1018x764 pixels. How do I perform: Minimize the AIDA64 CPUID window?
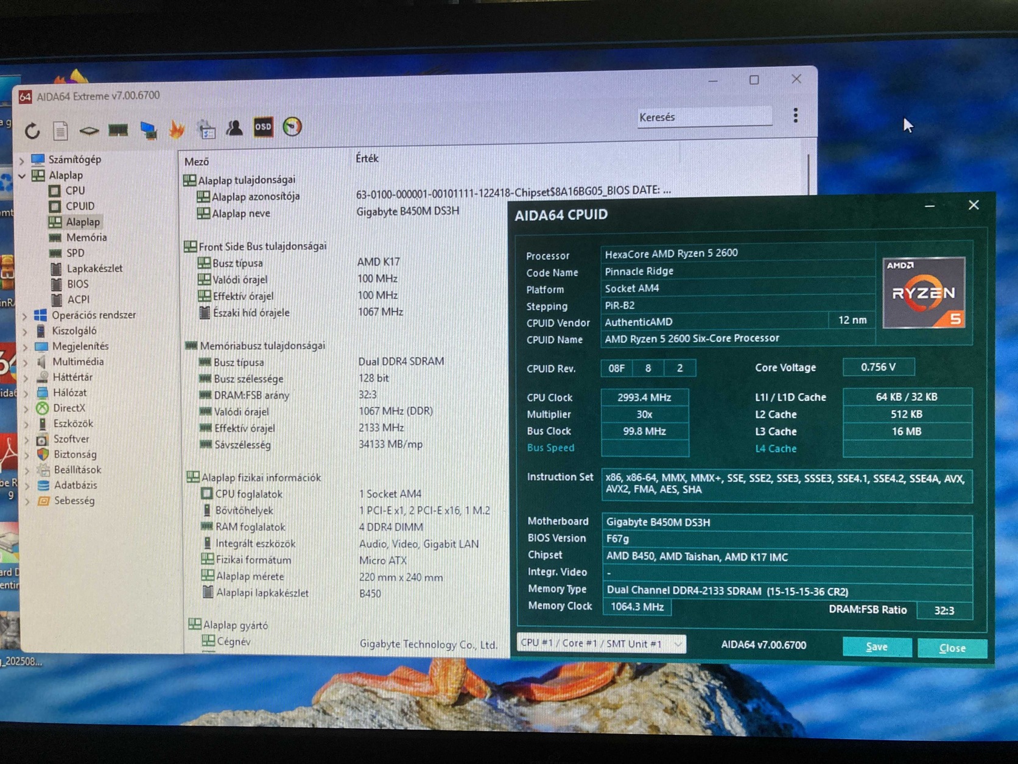(930, 206)
